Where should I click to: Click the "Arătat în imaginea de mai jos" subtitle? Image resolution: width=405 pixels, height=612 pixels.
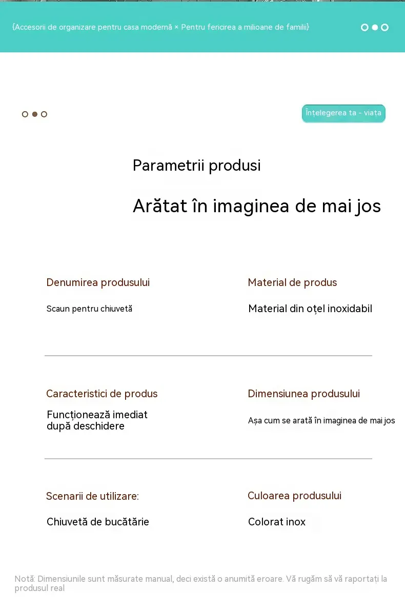[x=257, y=206]
